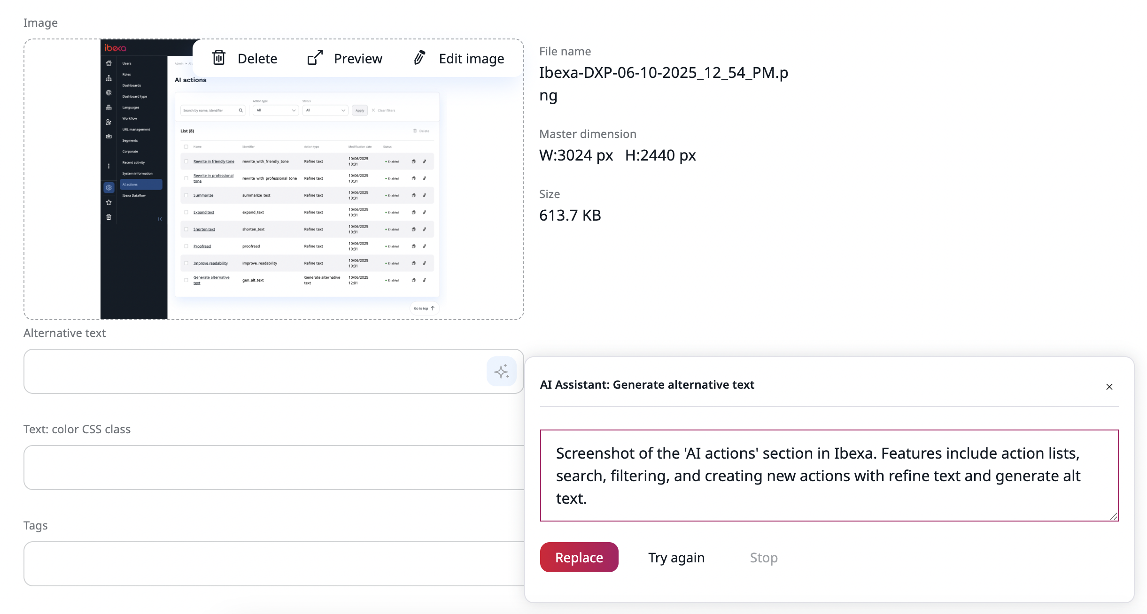Screen dimensions: 1147x614
Task: Click Try again to regenerate text
Action: (x=676, y=558)
